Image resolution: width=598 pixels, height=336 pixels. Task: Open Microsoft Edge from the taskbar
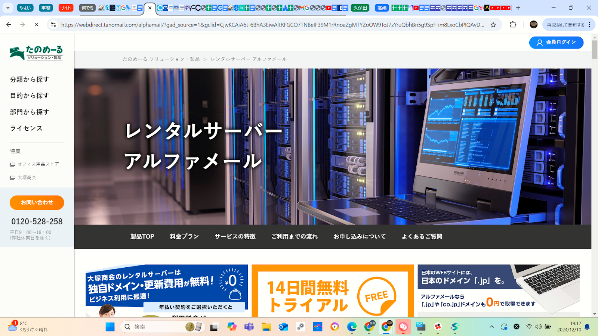(352, 327)
